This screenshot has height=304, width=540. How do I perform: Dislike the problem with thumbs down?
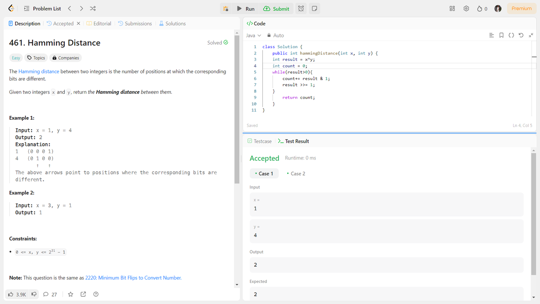click(x=34, y=295)
